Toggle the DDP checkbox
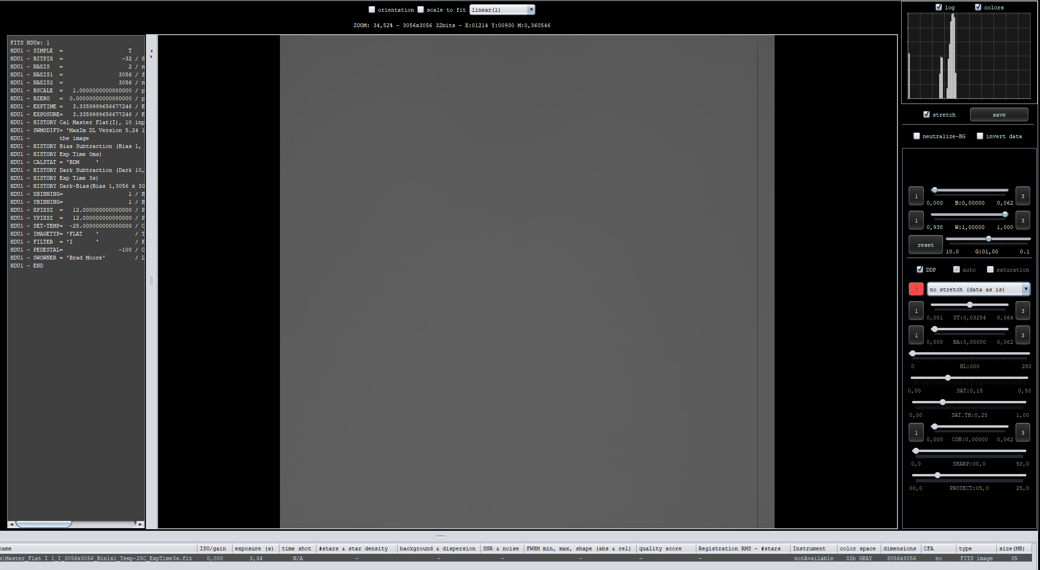This screenshot has height=570, width=1040. 919,269
